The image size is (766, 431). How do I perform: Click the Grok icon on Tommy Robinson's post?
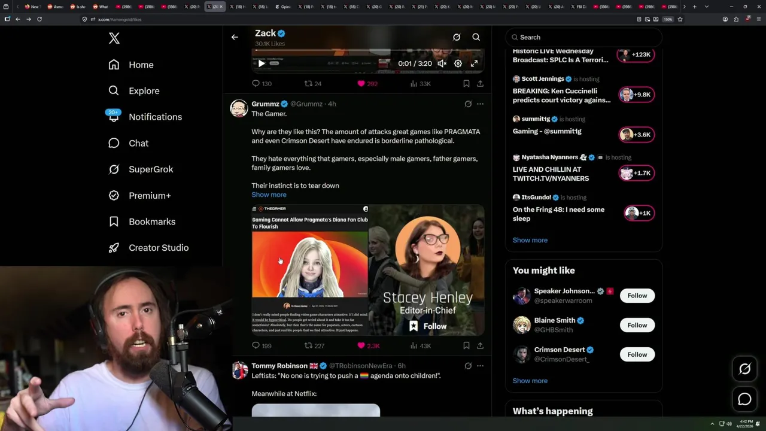468,366
